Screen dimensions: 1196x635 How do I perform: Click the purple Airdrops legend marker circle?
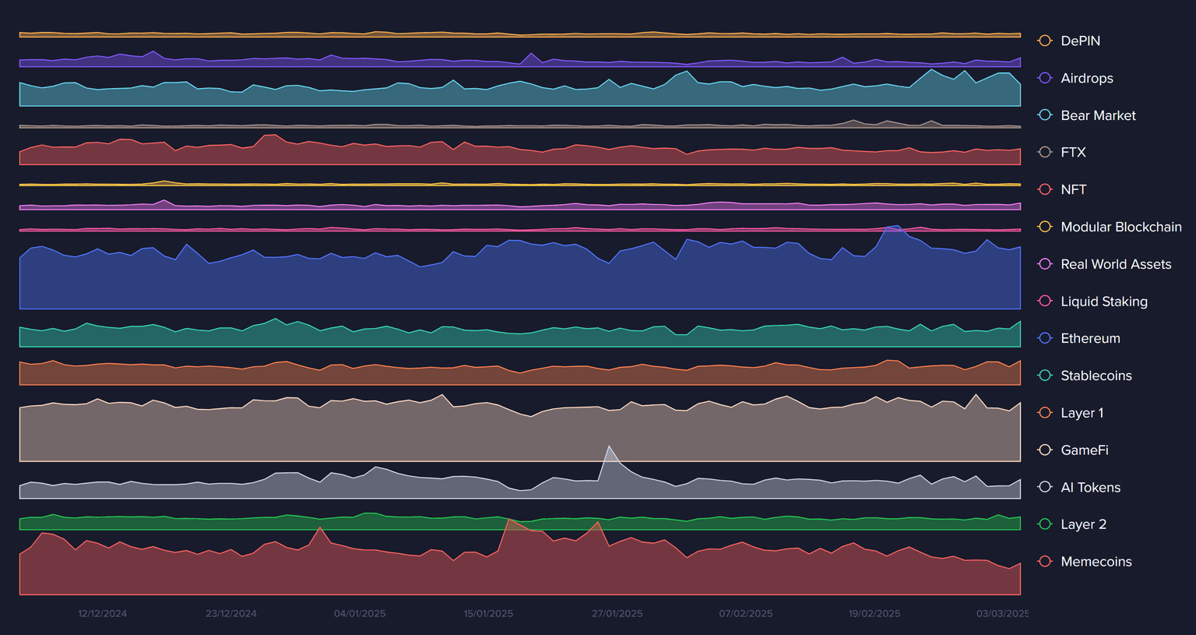[1045, 78]
